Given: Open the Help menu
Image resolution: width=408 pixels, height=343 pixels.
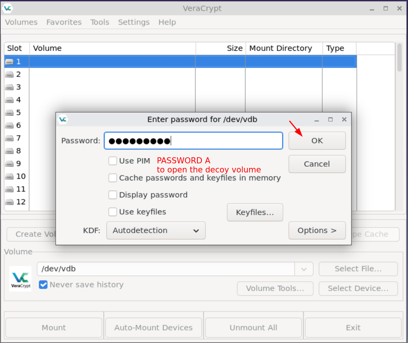Looking at the screenshot, I should [167, 22].
